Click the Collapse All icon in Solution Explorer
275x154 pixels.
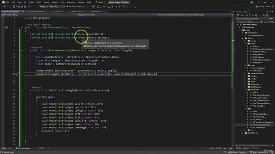(253, 15)
